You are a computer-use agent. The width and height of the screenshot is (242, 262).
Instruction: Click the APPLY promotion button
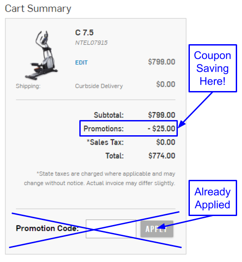pos(157,229)
